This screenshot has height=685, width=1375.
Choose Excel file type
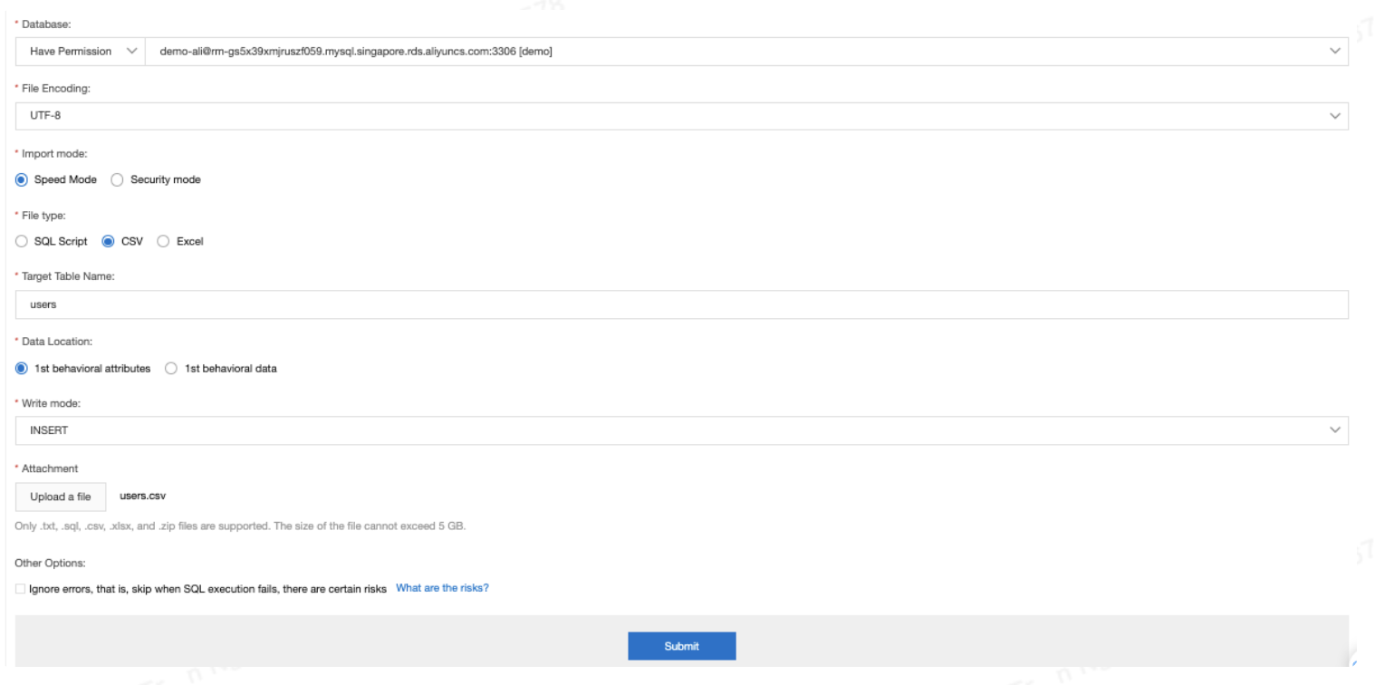pyautogui.click(x=163, y=241)
